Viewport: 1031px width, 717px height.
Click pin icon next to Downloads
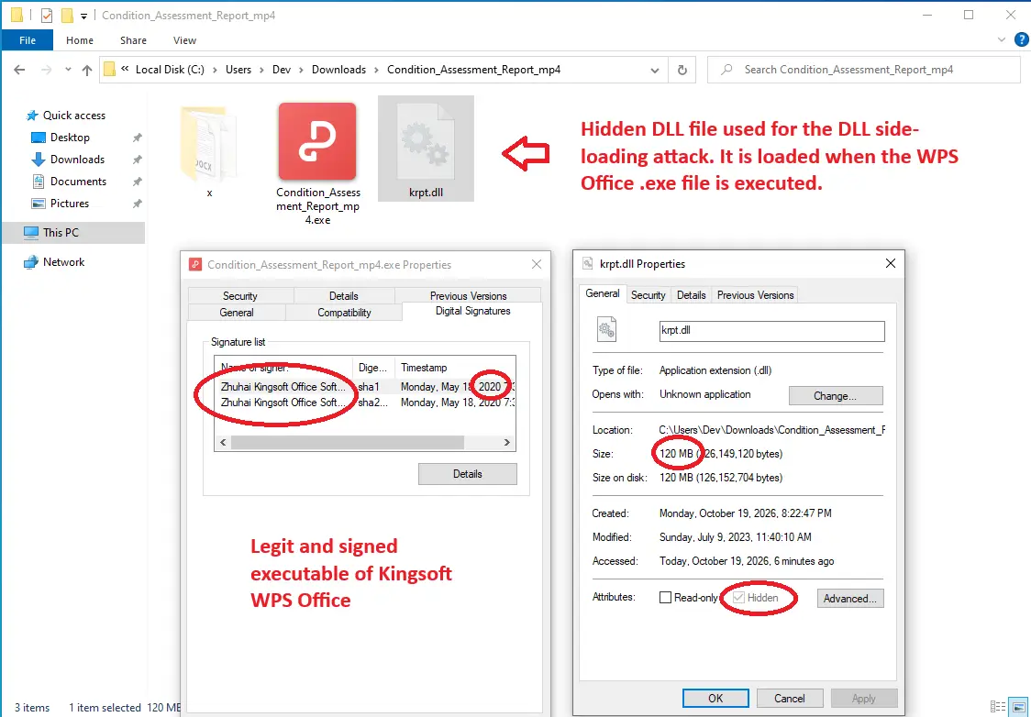pyautogui.click(x=137, y=160)
